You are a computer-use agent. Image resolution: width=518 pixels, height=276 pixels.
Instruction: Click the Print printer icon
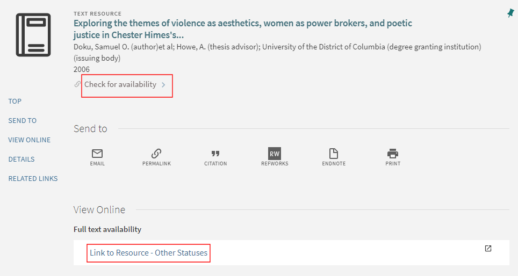[x=393, y=154]
